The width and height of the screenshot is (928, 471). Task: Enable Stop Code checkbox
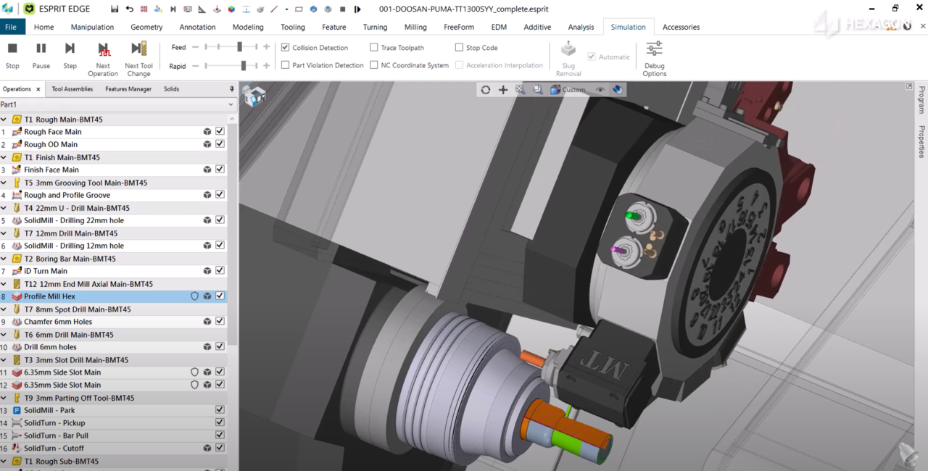coord(459,48)
